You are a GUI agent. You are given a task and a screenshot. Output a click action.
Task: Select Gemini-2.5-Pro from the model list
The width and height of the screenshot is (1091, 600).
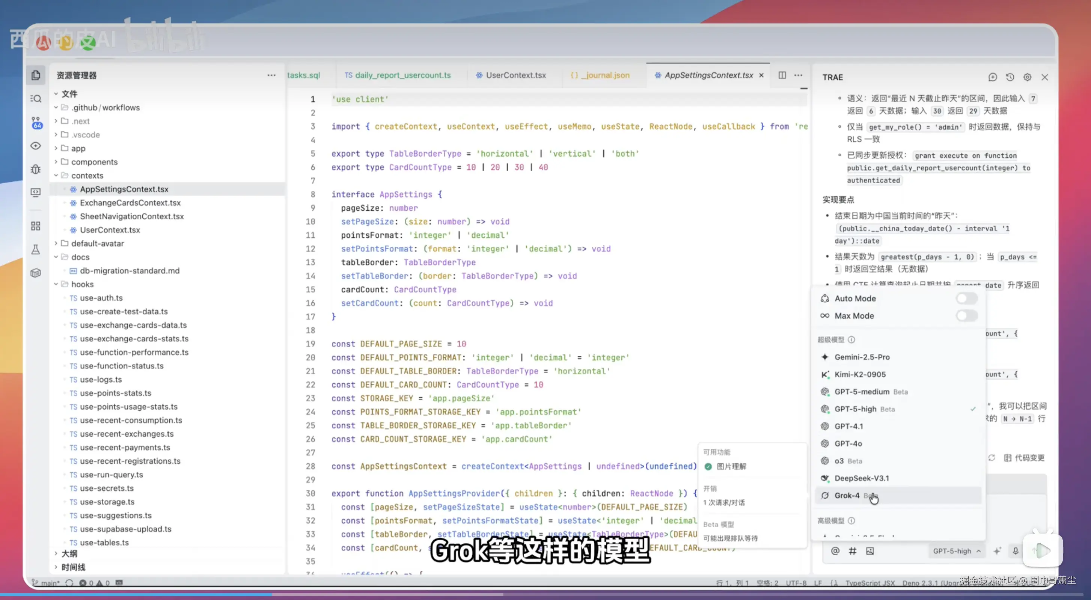pyautogui.click(x=898, y=357)
